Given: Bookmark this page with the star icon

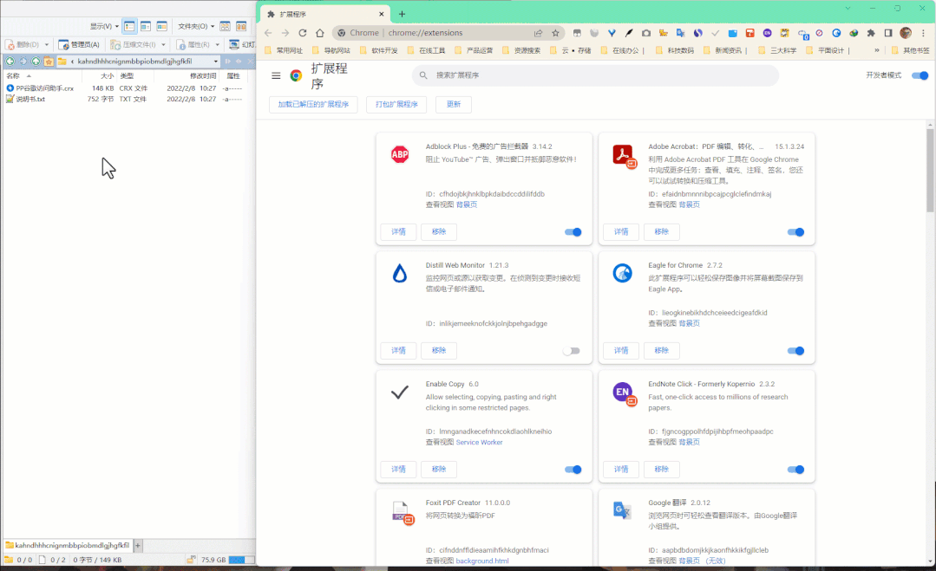Looking at the screenshot, I should pyautogui.click(x=556, y=33).
